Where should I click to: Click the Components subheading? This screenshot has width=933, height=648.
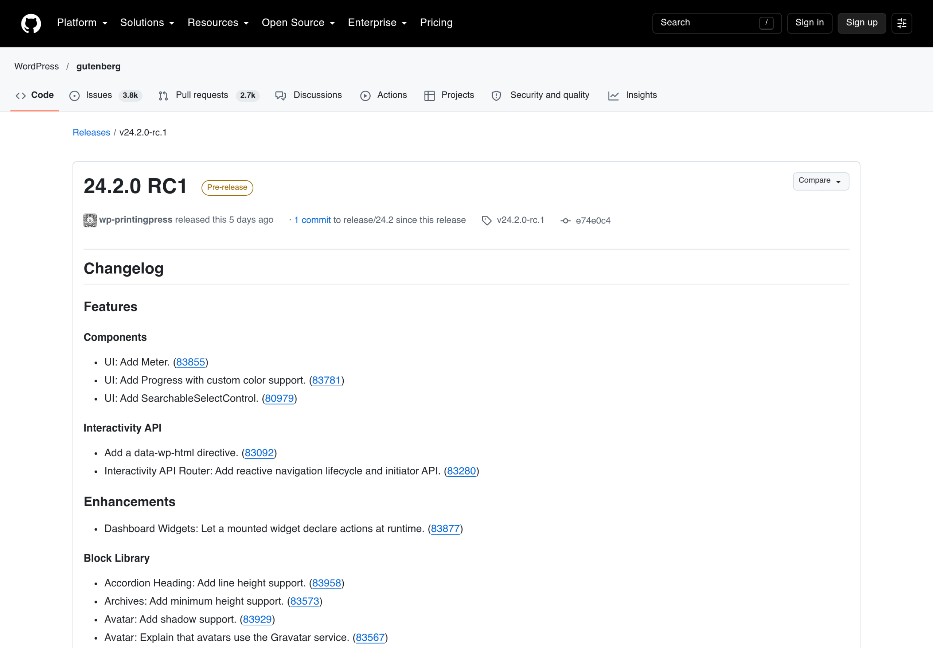pyautogui.click(x=115, y=338)
